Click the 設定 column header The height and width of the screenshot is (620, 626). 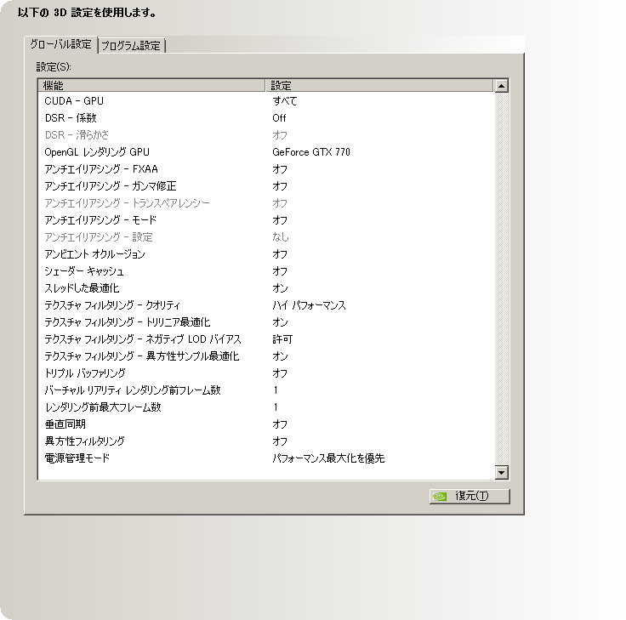coord(379,85)
